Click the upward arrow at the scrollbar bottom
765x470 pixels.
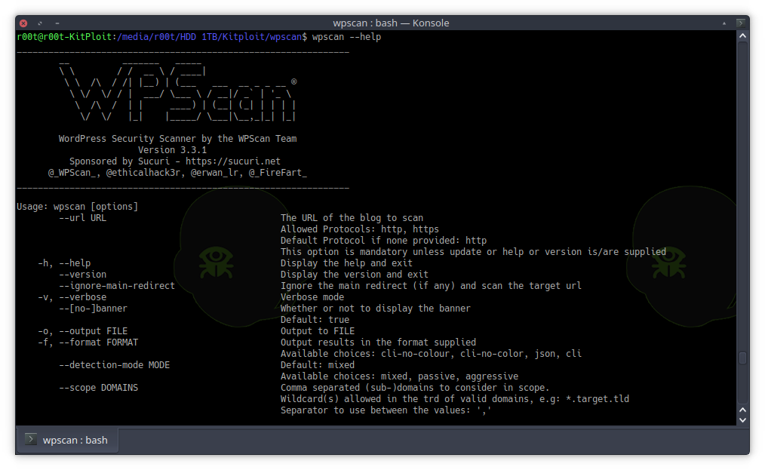tap(742, 410)
